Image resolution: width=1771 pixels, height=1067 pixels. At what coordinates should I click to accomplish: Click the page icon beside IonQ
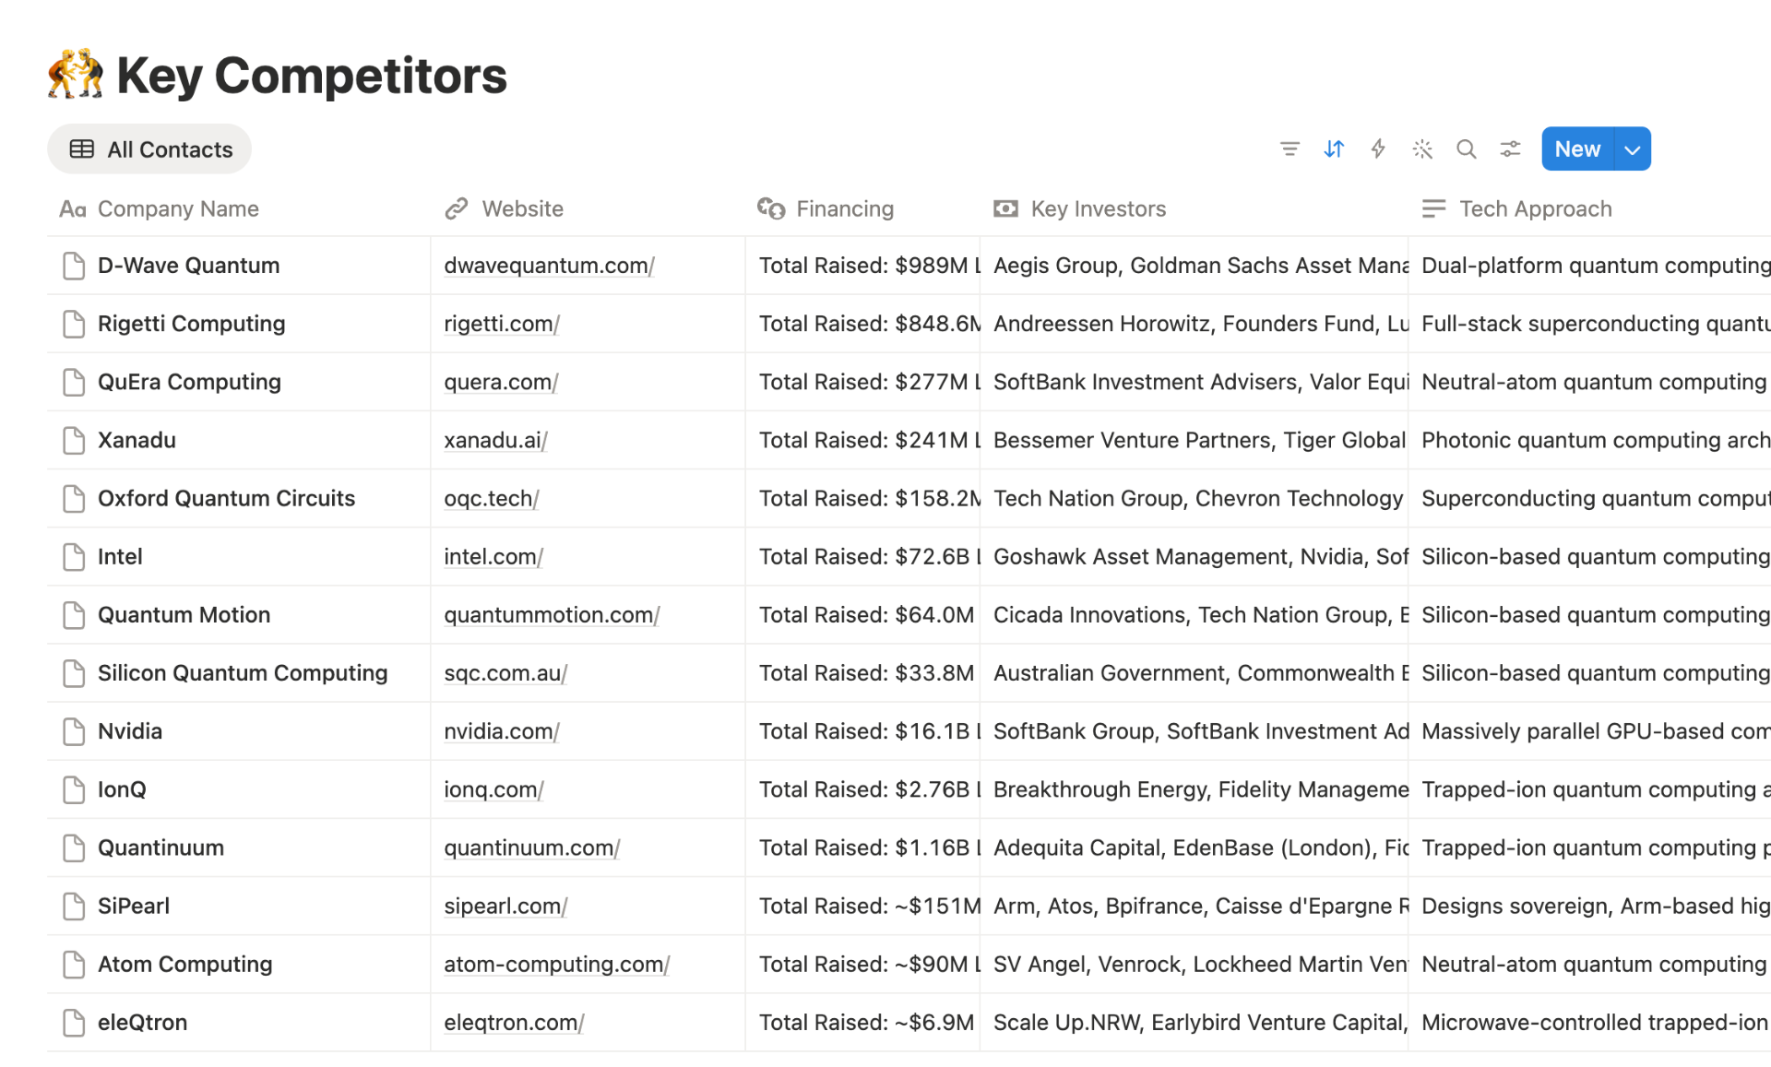click(x=74, y=789)
